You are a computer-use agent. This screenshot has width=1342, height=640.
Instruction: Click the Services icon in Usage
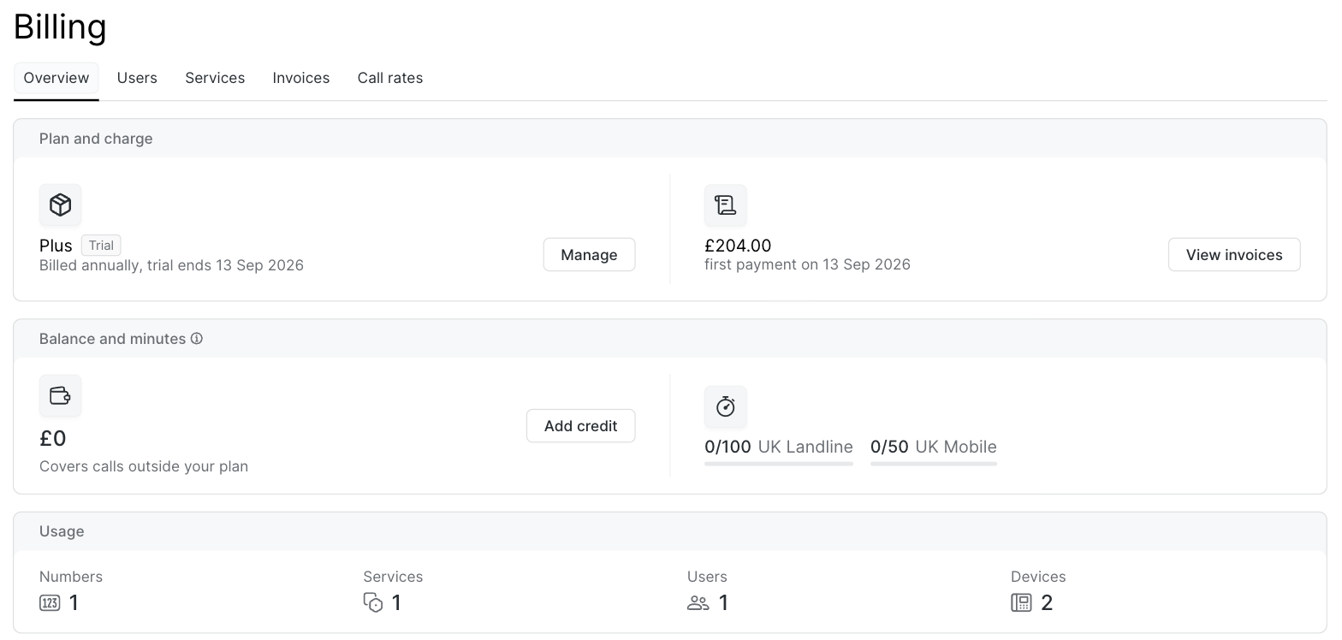(x=373, y=603)
